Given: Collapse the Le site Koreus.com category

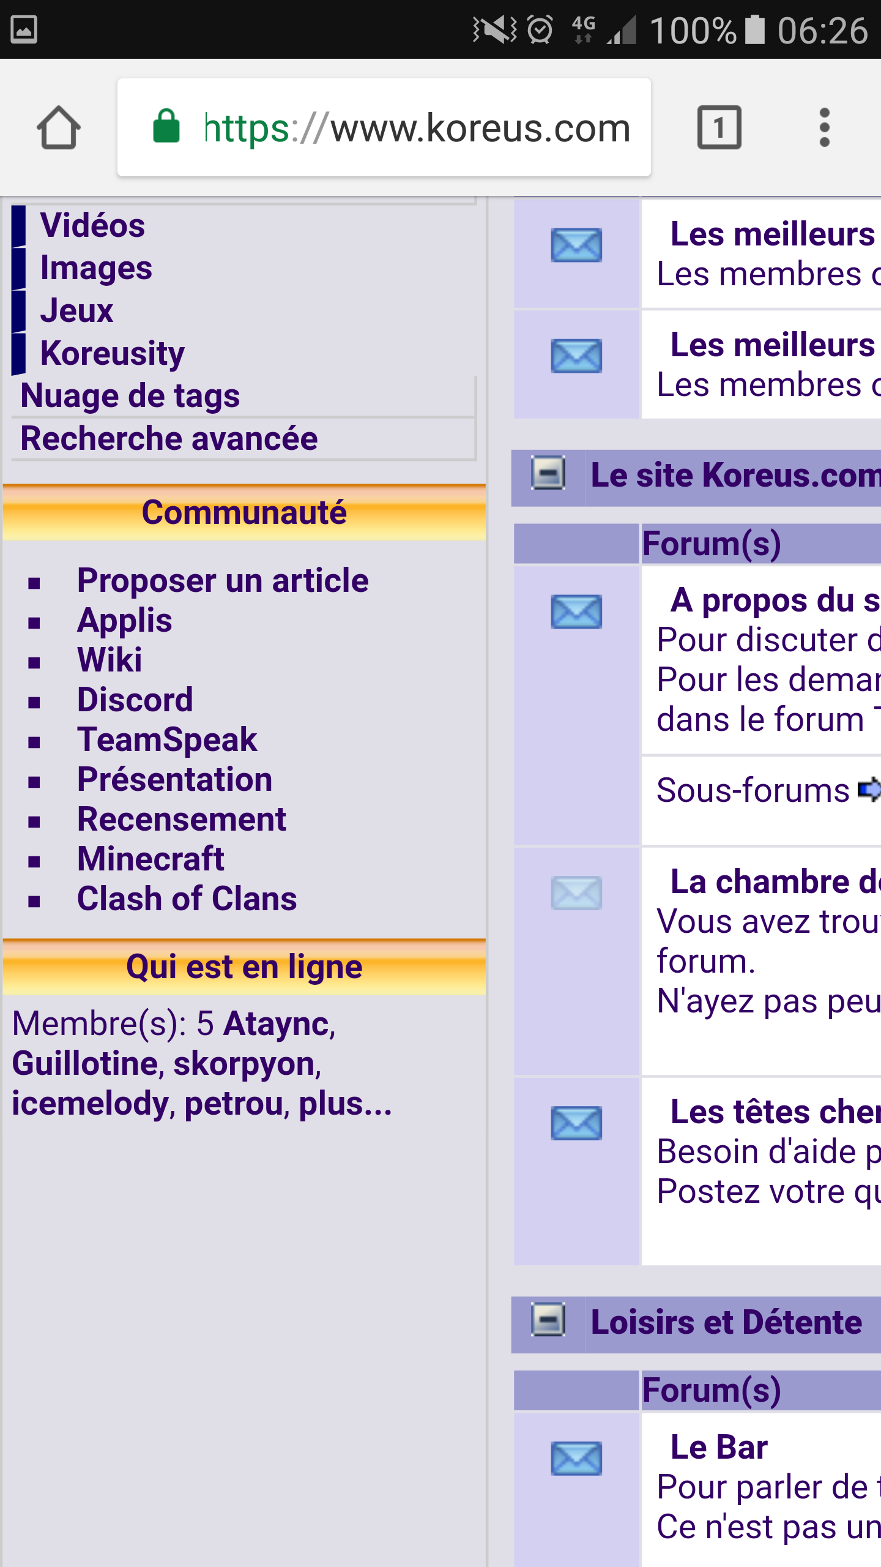Looking at the screenshot, I should click(x=548, y=473).
